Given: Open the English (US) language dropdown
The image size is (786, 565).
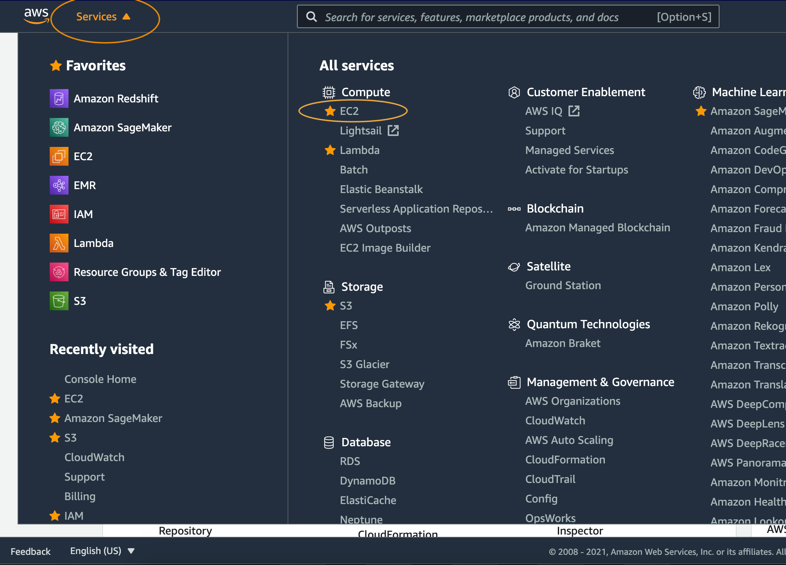Looking at the screenshot, I should [x=103, y=551].
